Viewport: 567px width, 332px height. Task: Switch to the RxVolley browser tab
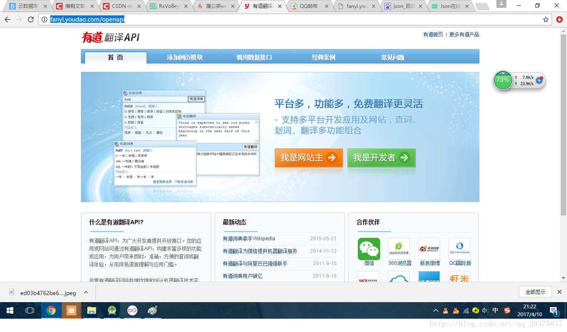pos(168,6)
